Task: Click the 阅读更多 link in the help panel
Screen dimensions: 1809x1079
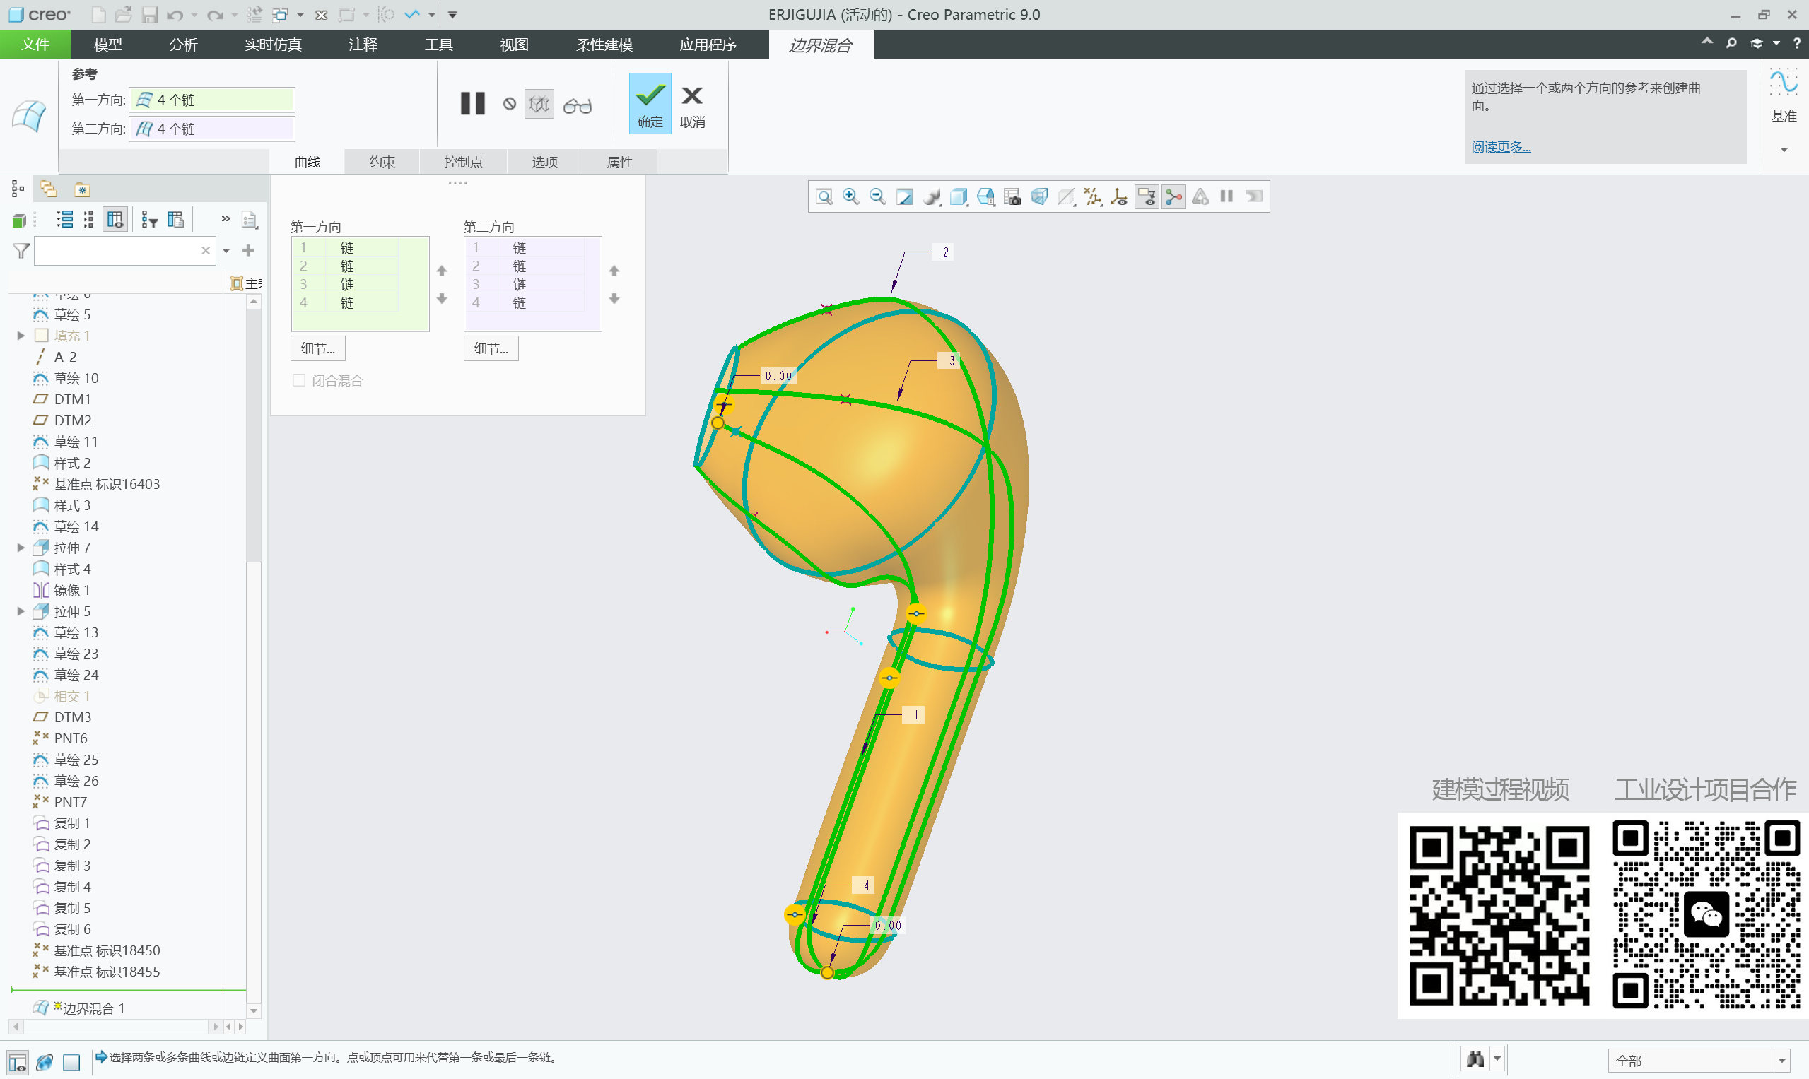Action: pos(1500,147)
